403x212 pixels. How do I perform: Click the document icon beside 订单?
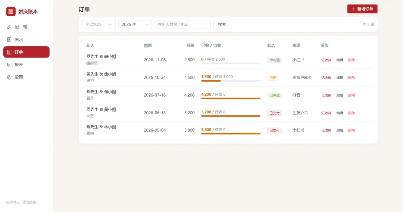pyautogui.click(x=9, y=52)
